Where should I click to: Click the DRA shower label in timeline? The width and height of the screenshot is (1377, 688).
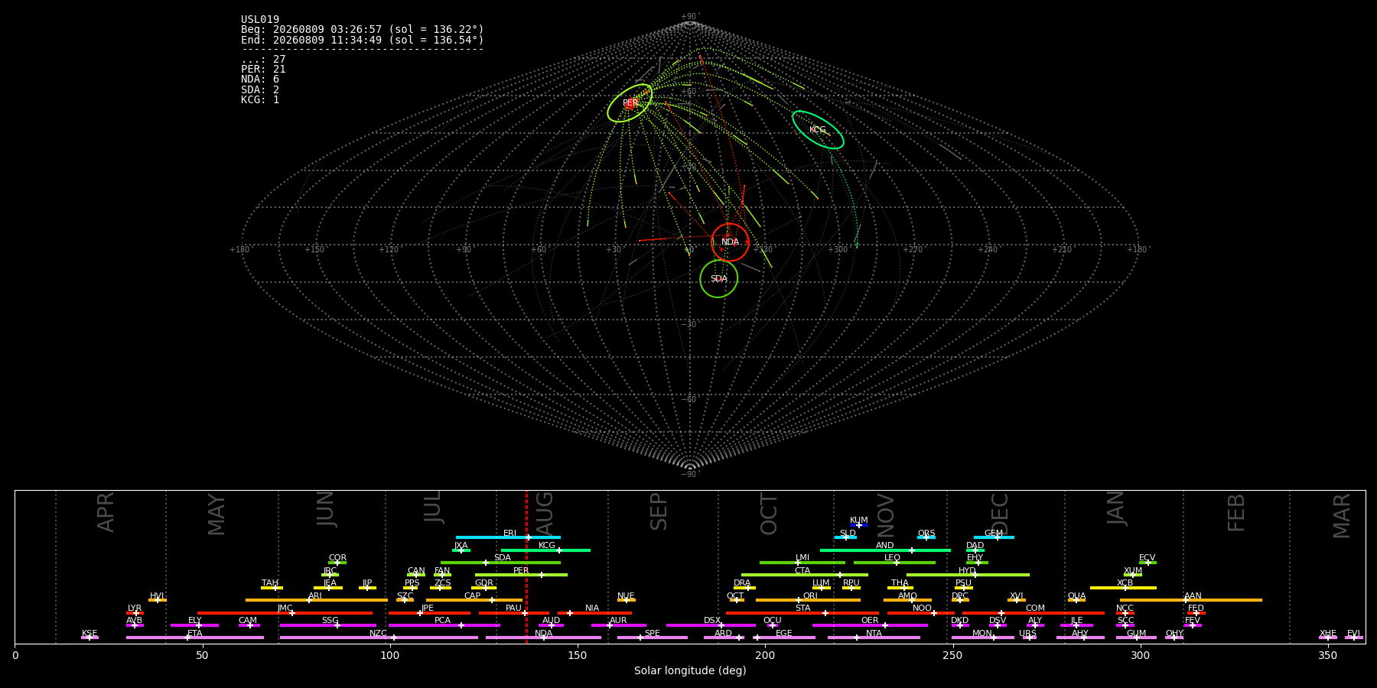point(742,583)
